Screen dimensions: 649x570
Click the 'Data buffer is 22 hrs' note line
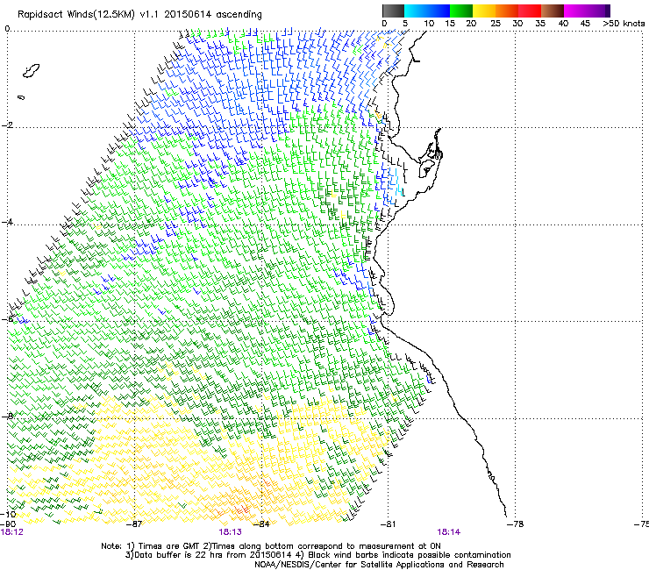tap(317, 555)
